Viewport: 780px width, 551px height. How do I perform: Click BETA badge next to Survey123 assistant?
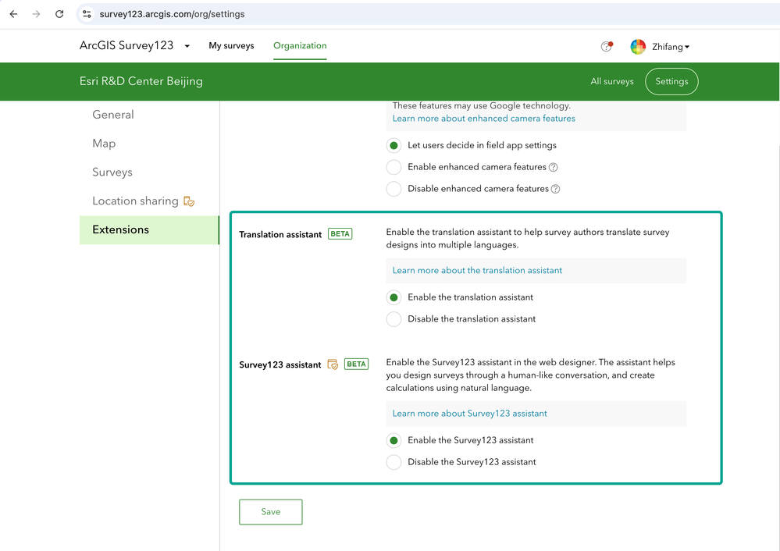point(356,364)
